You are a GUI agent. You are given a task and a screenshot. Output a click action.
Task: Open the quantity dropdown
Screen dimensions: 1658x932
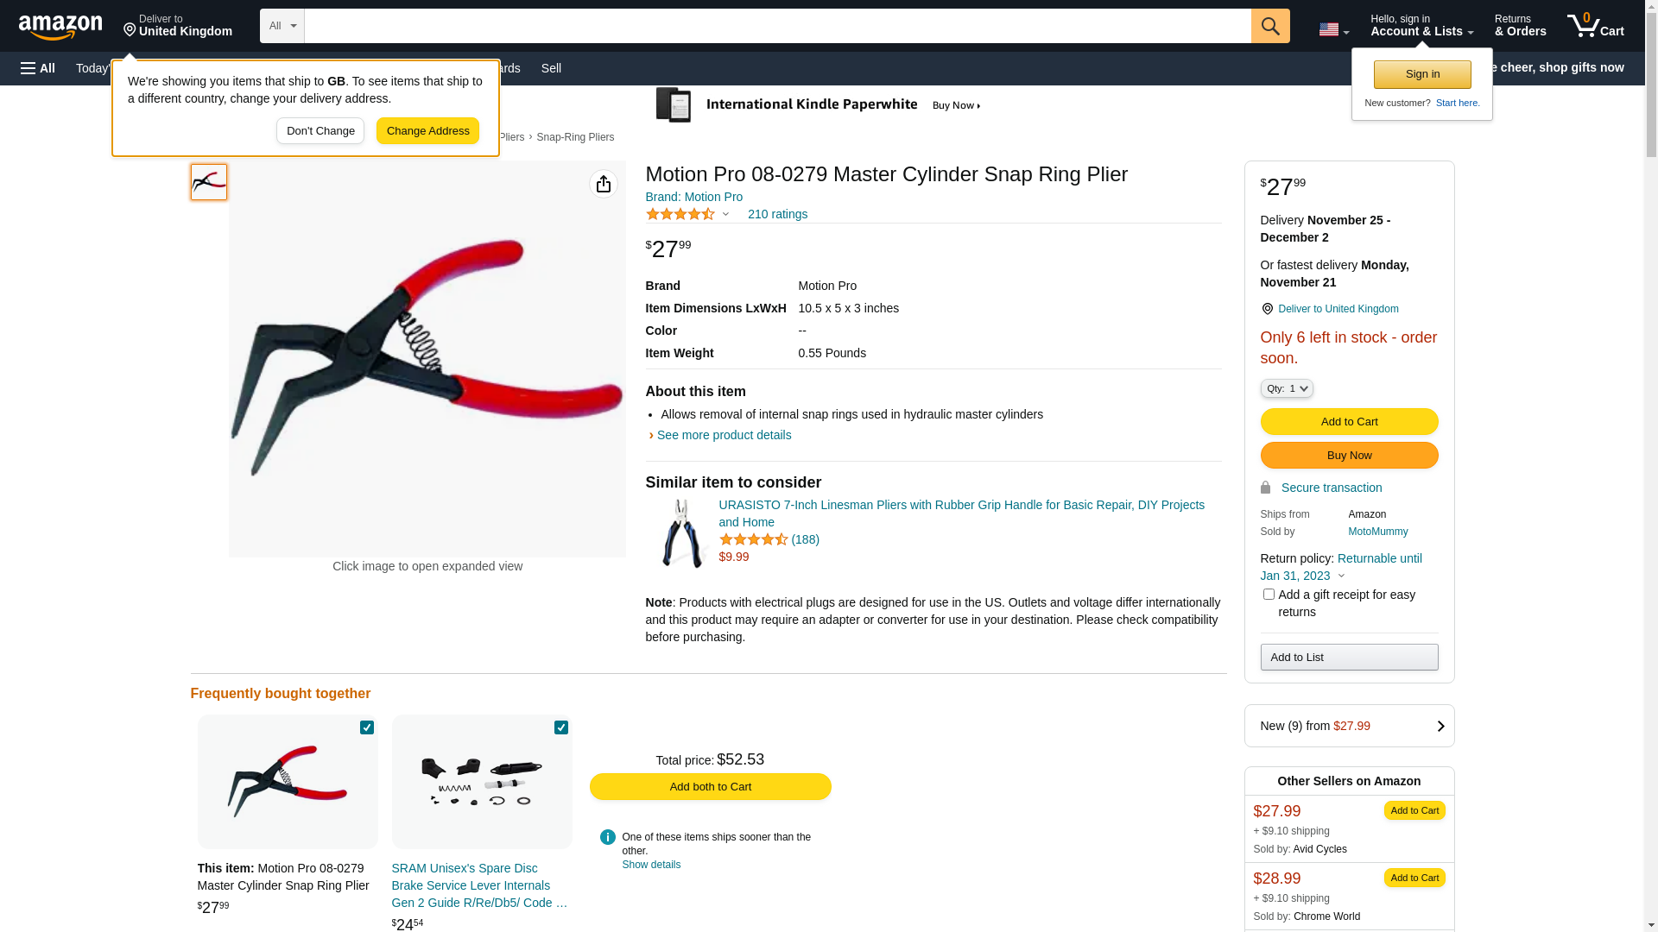point(1287,389)
